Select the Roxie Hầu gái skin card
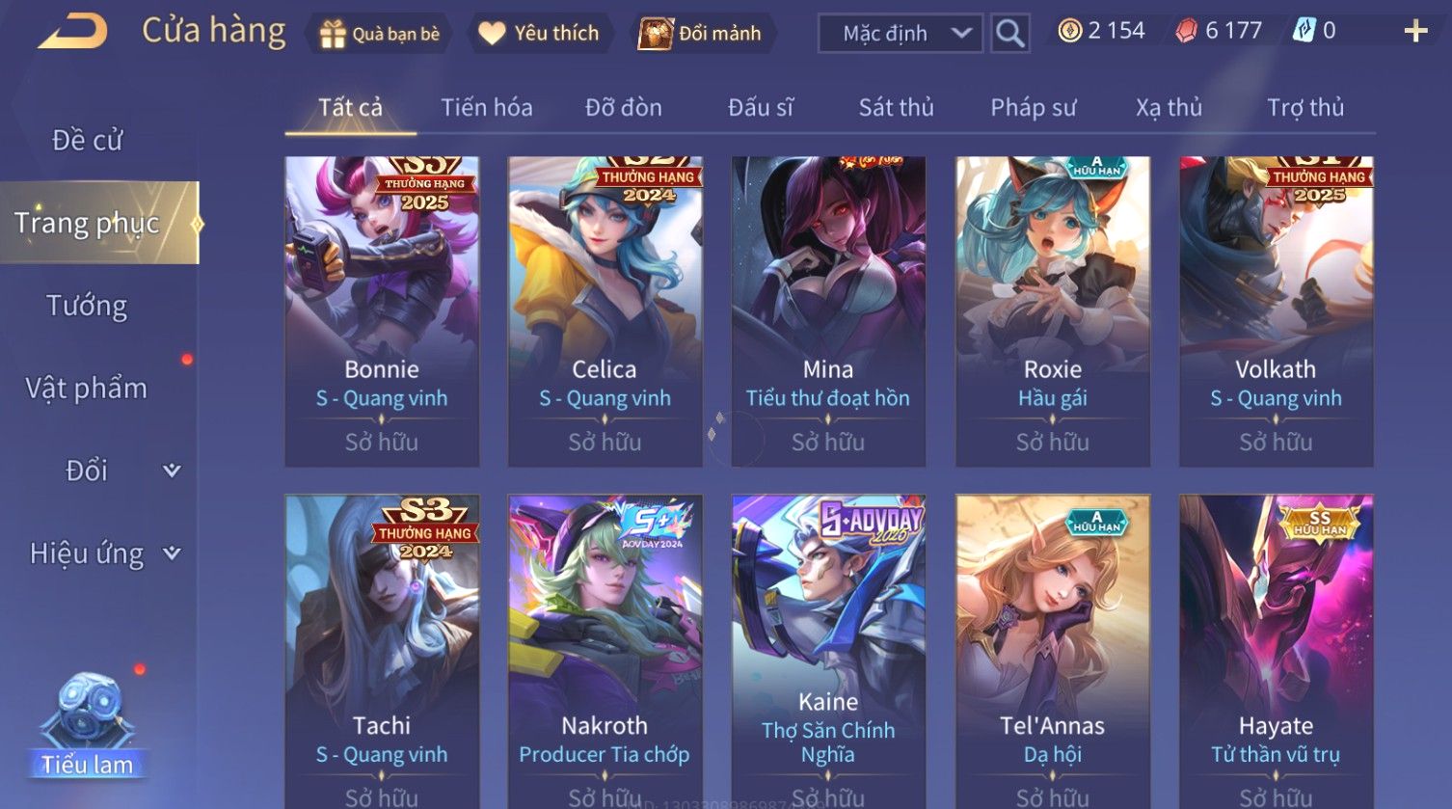Image resolution: width=1452 pixels, height=809 pixels. pos(1053,311)
